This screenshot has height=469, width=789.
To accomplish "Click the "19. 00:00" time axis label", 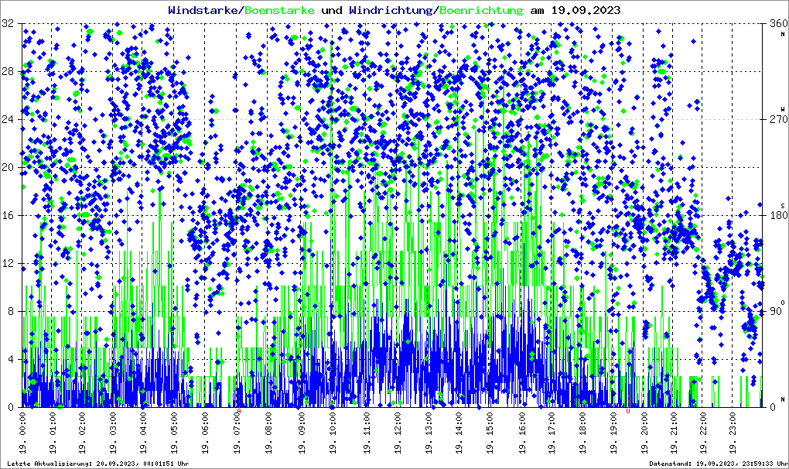I will (x=22, y=433).
